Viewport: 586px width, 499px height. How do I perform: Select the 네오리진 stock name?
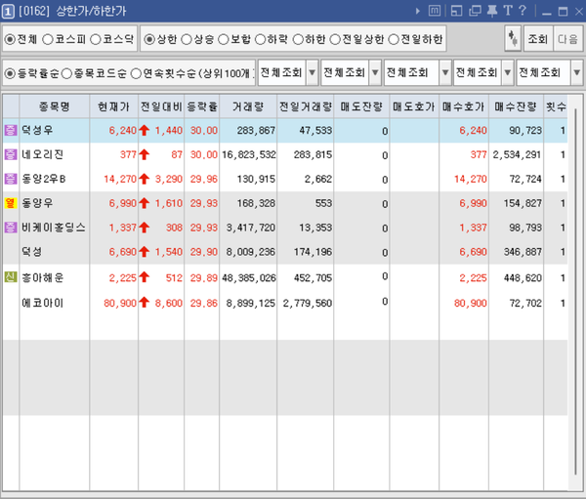42,154
